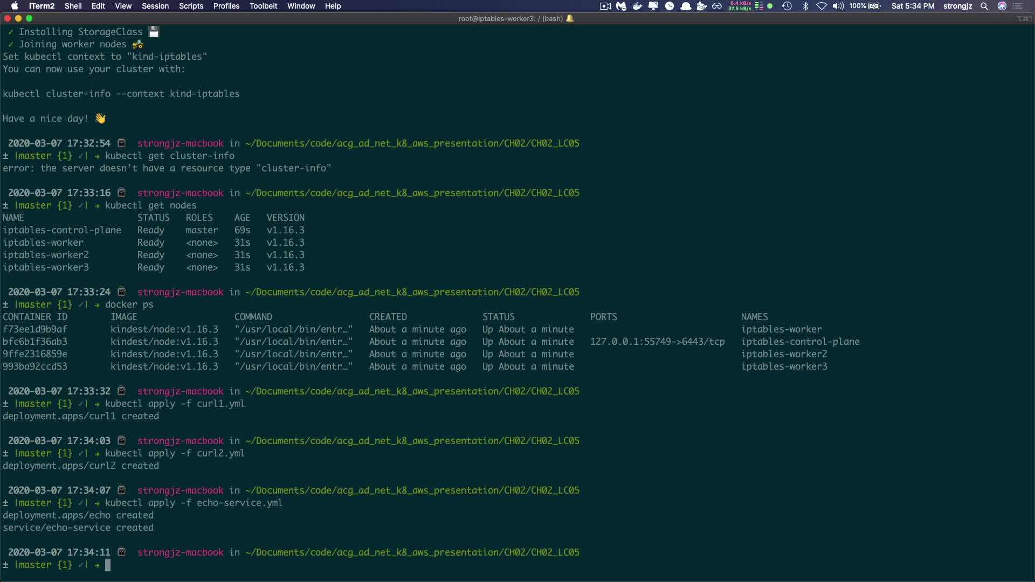This screenshot has height=582, width=1035.
Task: Click the screen recording camera icon
Action: (605, 6)
